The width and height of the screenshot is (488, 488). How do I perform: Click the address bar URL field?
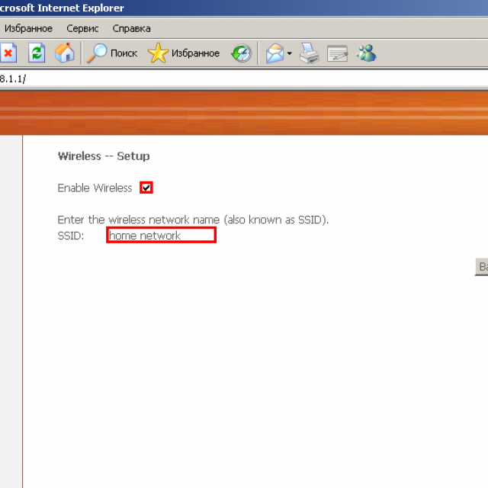(244, 79)
